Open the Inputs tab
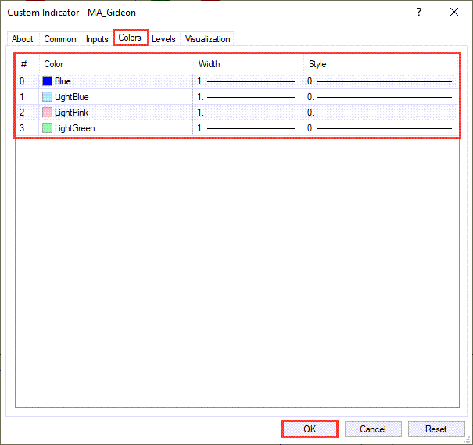The height and width of the screenshot is (445, 473). 97,39
